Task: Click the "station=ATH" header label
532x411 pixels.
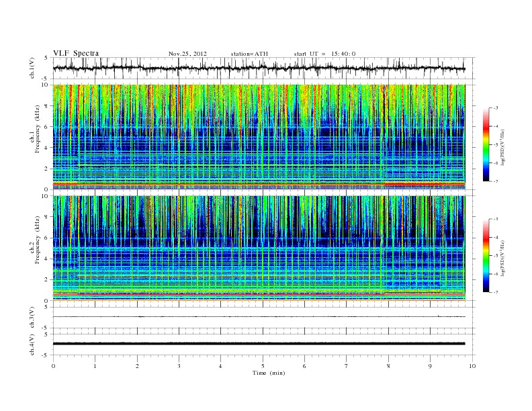Action: coord(249,54)
